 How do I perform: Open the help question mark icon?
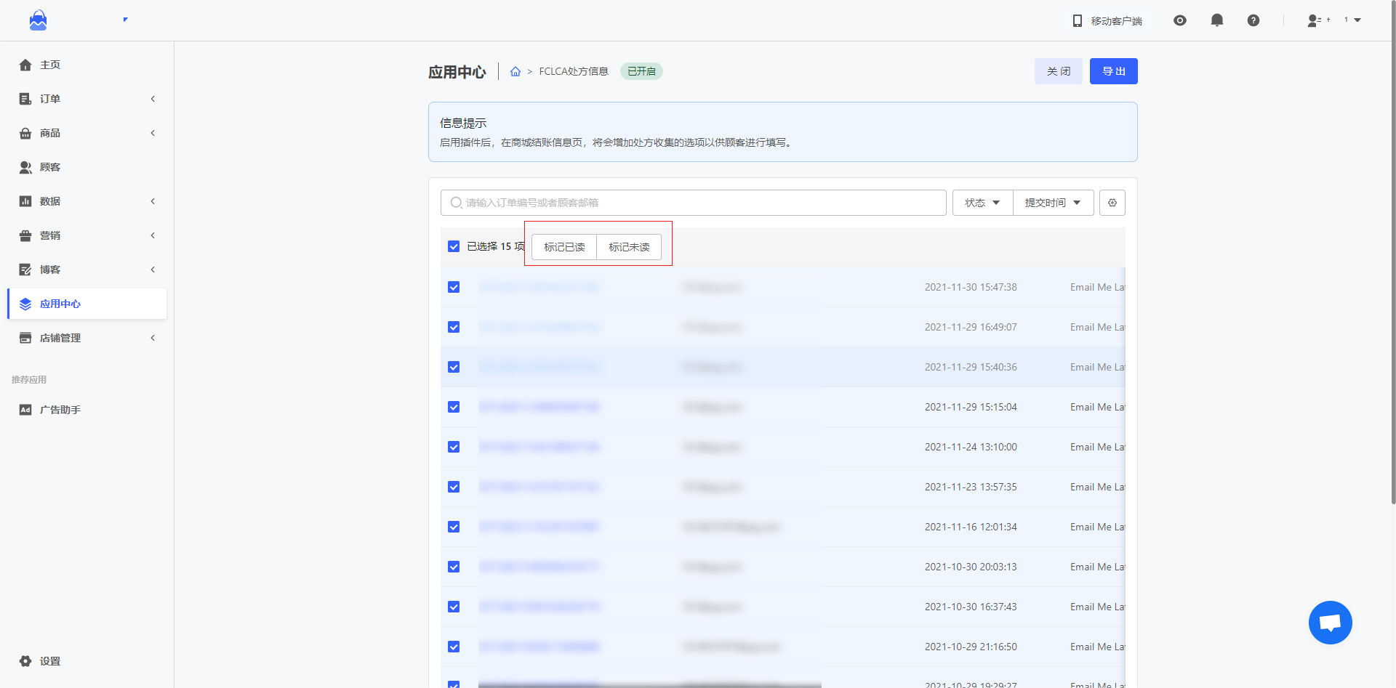click(x=1253, y=20)
